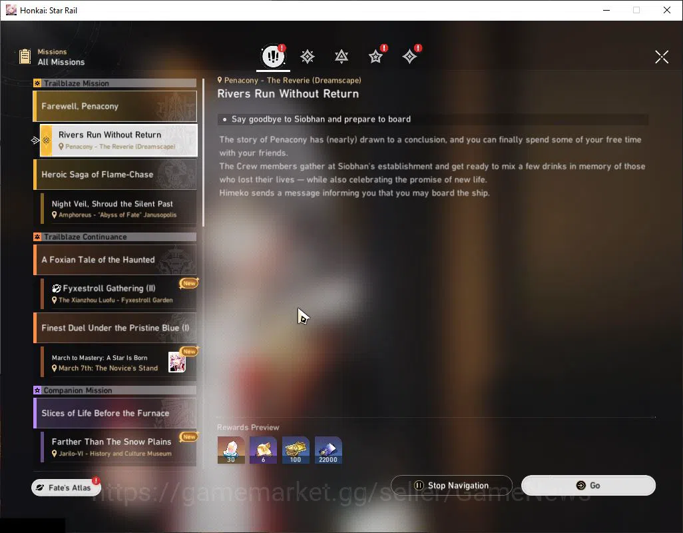
Task: Click the Fate's Atlas planet icon
Action: (x=40, y=487)
